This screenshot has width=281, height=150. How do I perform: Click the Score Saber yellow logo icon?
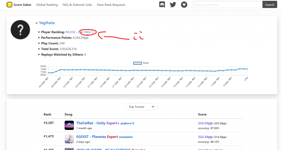(x=9, y=5)
